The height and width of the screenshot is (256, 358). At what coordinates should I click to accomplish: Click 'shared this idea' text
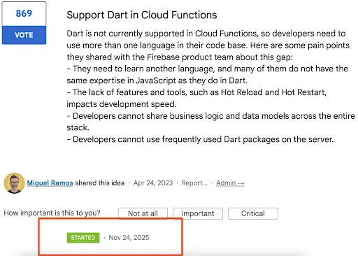coord(100,183)
